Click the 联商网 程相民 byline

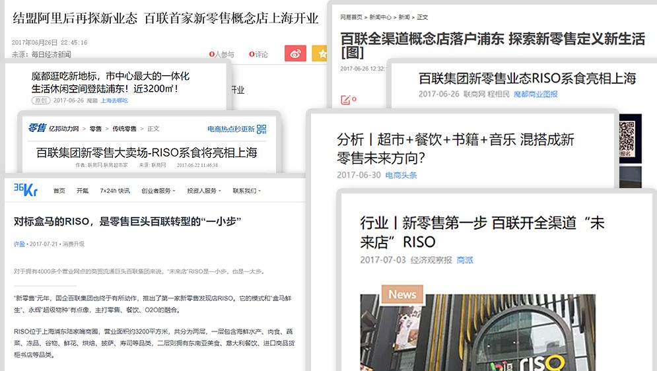click(487, 94)
